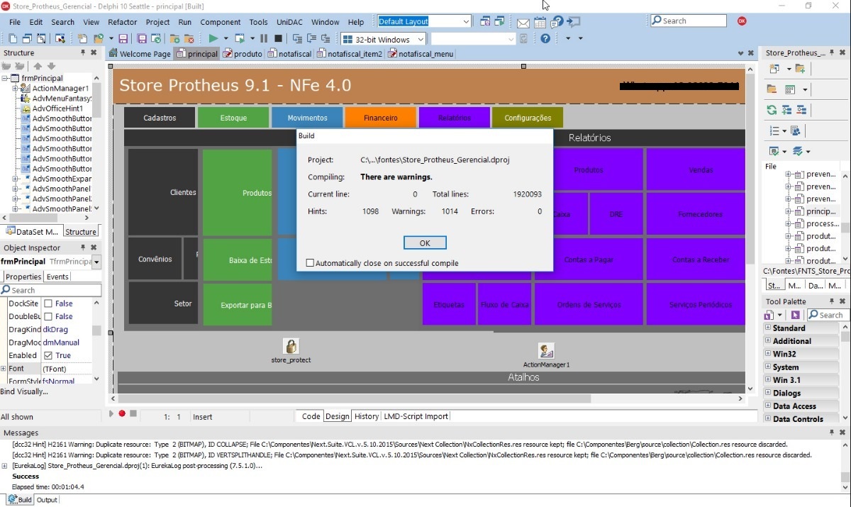Open the Refactor menu

[123, 22]
